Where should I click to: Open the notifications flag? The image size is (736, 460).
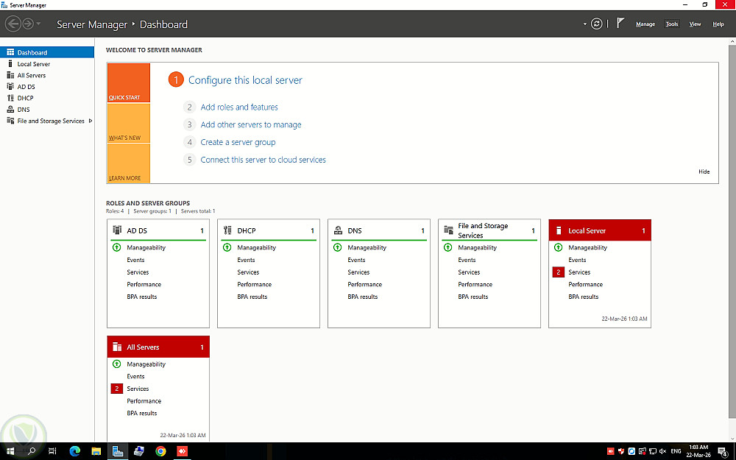click(620, 23)
